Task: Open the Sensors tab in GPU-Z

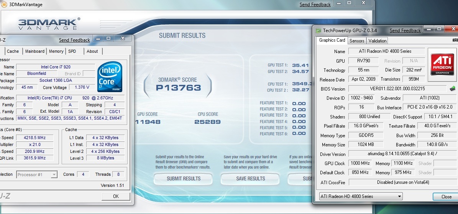Action: (x=357, y=41)
